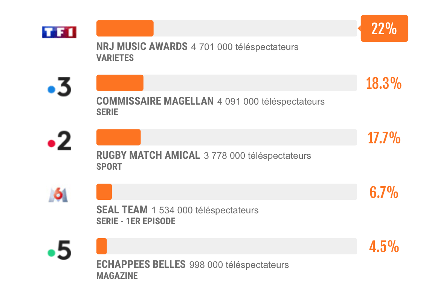The image size is (446, 292).
Task: Click the TF1 orange audience bar
Action: tap(125, 28)
